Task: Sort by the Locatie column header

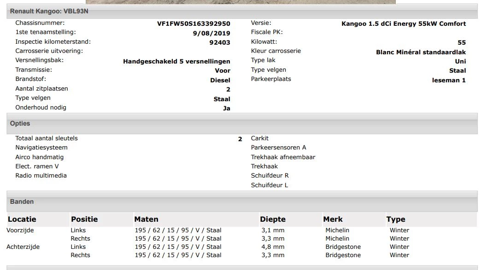Action: 22,219
